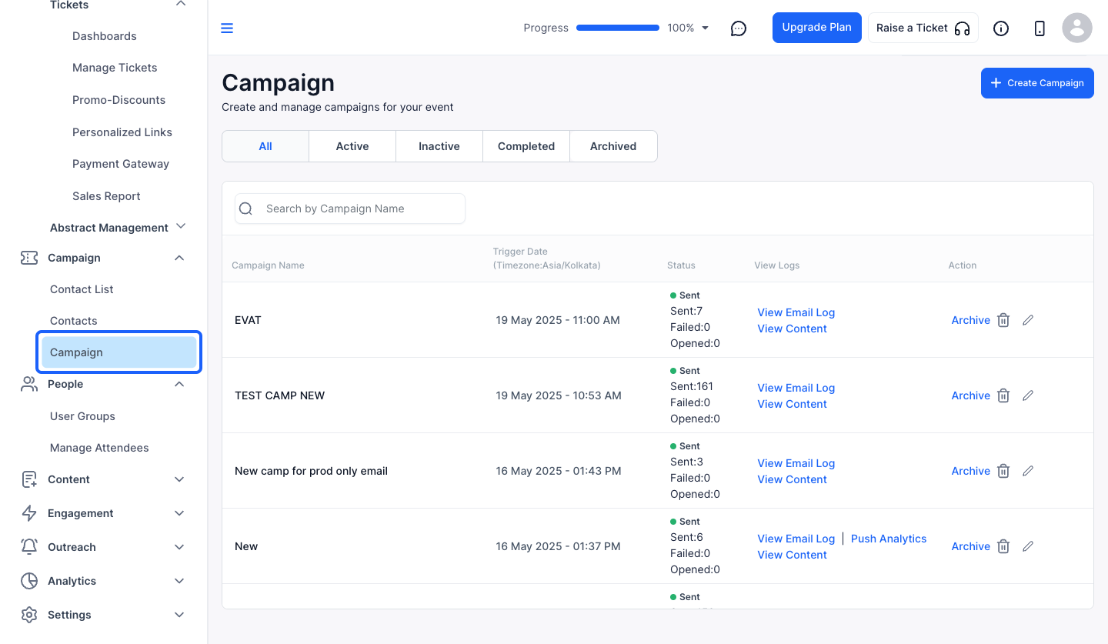
Task: Open Personalized Links in sidebar
Action: pyautogui.click(x=122, y=132)
